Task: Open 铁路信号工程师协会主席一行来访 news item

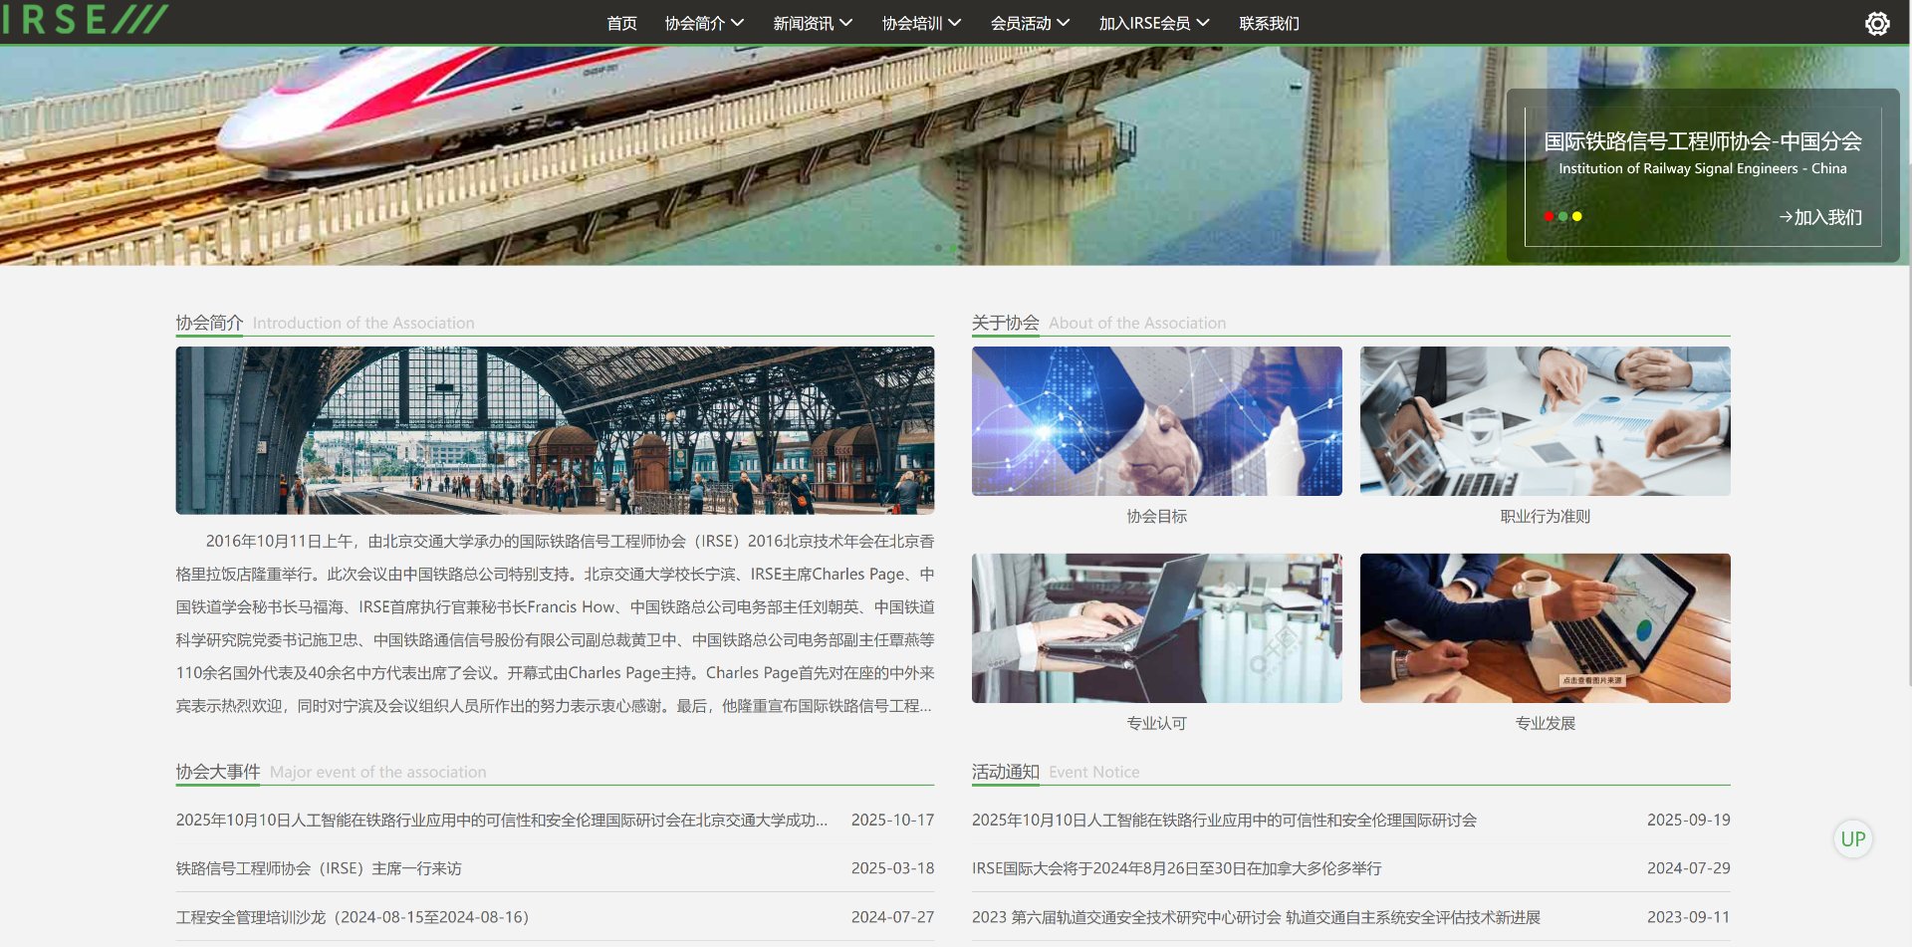Action: [x=555, y=868]
